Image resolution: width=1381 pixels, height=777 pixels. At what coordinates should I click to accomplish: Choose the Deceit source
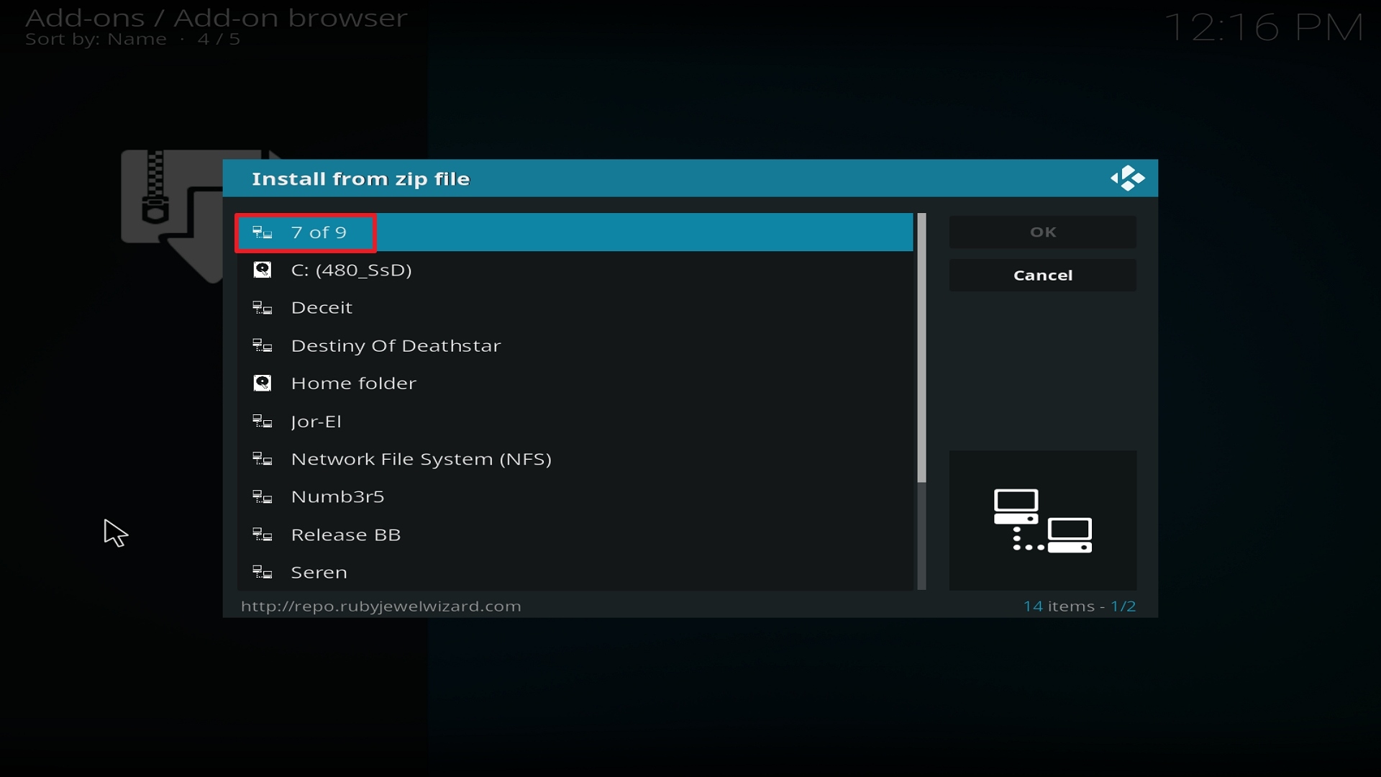coord(575,308)
